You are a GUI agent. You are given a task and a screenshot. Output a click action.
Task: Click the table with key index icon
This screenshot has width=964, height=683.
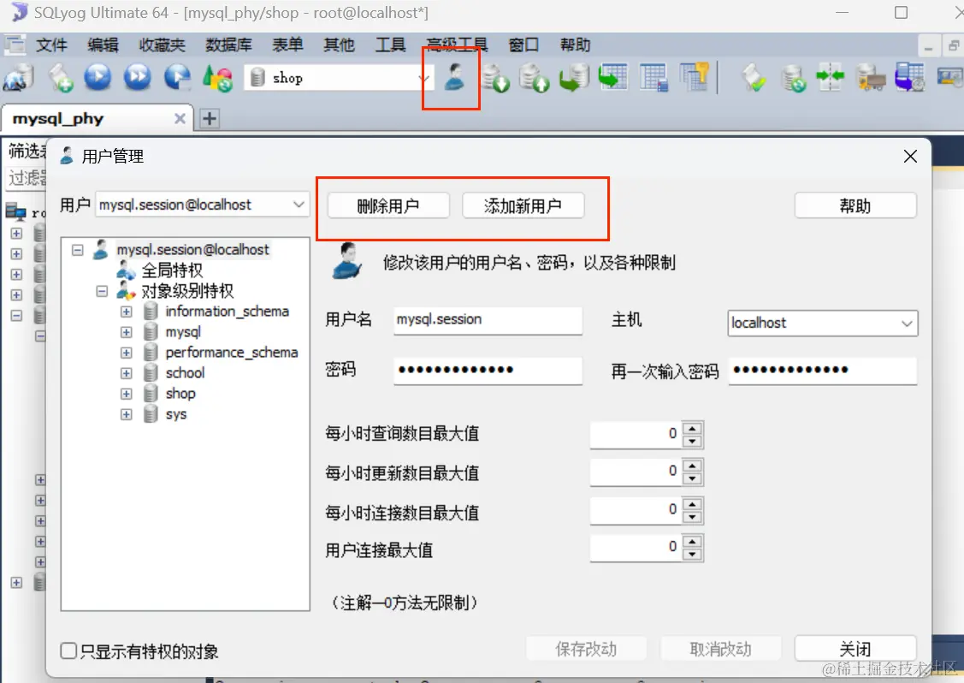[694, 78]
